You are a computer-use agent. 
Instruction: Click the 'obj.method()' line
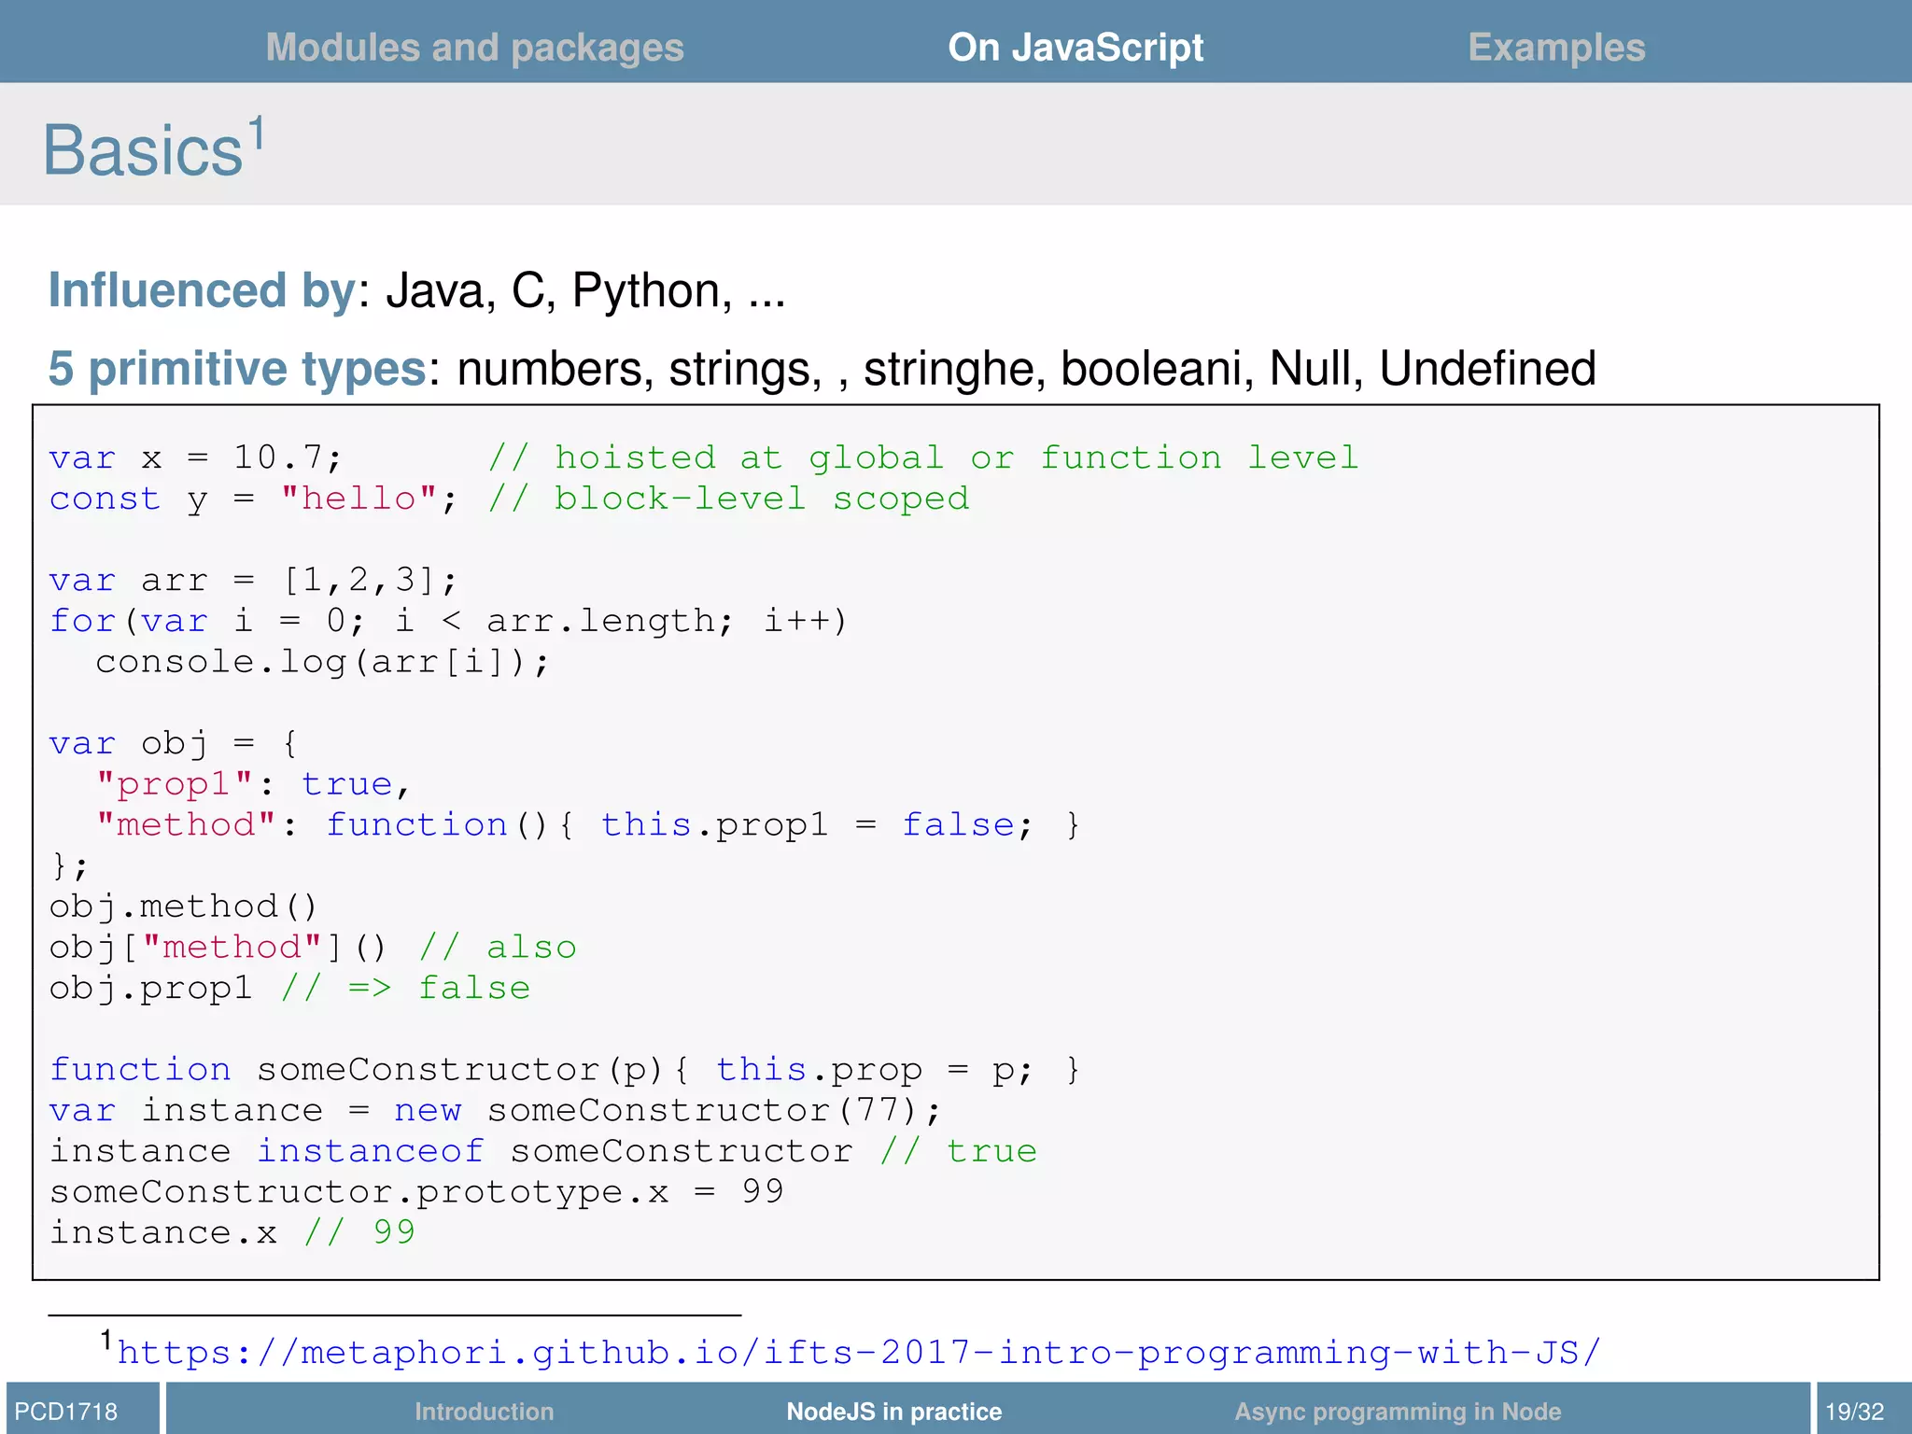[x=183, y=907]
